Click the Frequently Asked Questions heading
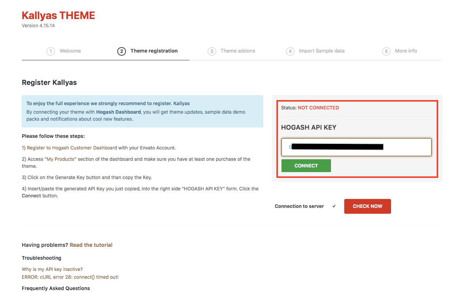 click(x=56, y=288)
